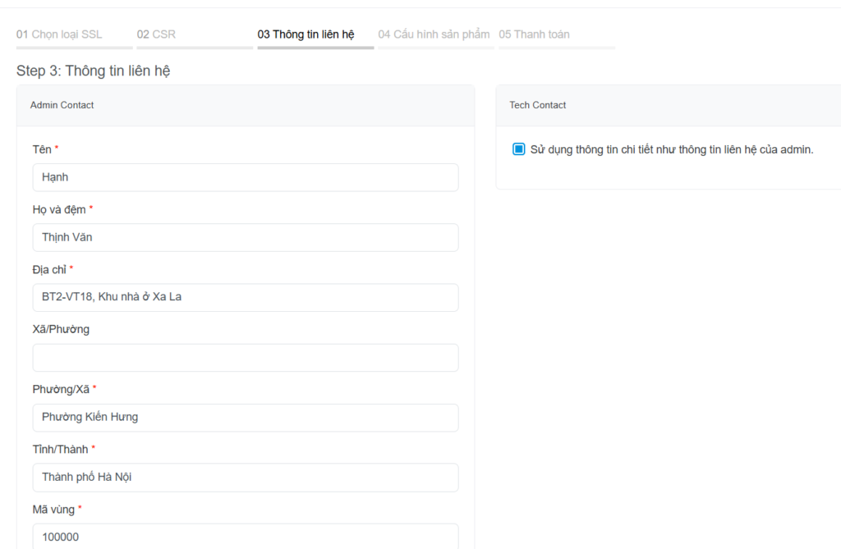Focus the Tên field containing Hạnh
This screenshot has height=549, width=841.
tap(246, 177)
